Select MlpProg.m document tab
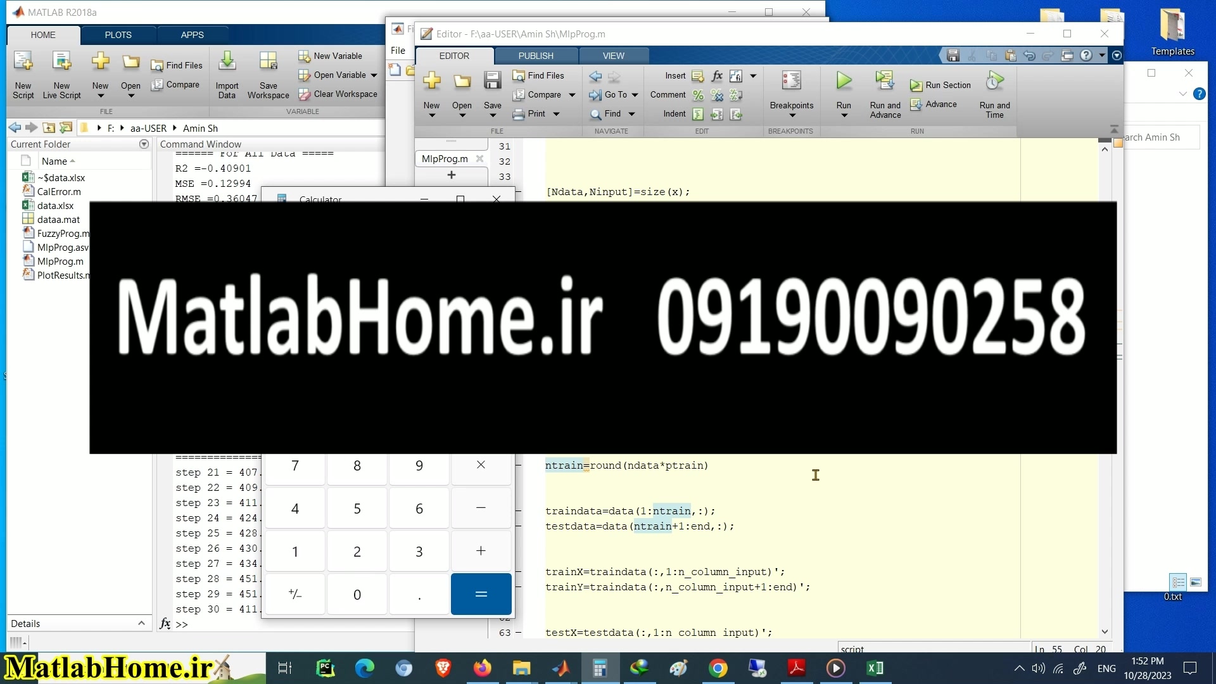Viewport: 1216px width, 684px height. (445, 159)
